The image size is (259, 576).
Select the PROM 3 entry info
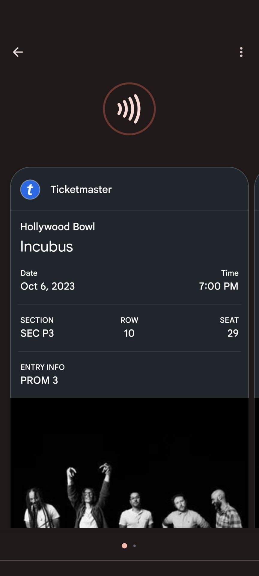pyautogui.click(x=39, y=380)
